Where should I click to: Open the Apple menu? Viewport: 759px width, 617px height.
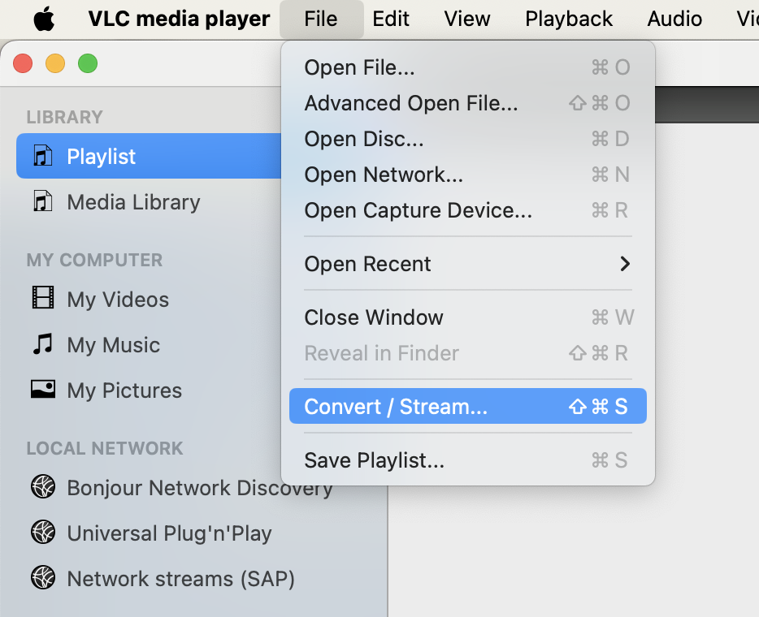tap(44, 18)
